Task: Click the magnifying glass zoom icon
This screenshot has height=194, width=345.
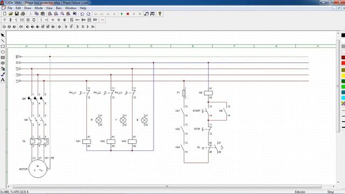Action: pos(63,14)
